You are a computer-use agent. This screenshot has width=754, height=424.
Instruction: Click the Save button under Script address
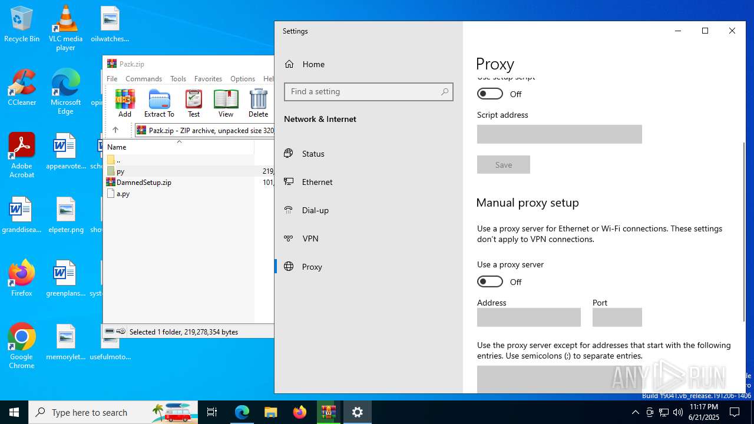click(x=504, y=165)
